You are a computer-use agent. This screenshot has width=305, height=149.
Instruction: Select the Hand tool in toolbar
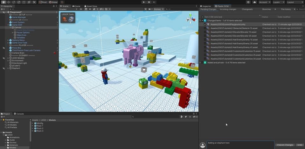3,2
